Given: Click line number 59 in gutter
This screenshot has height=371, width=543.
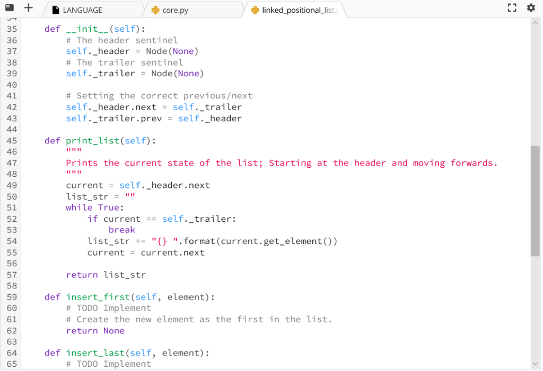Looking at the screenshot, I should (x=12, y=297).
